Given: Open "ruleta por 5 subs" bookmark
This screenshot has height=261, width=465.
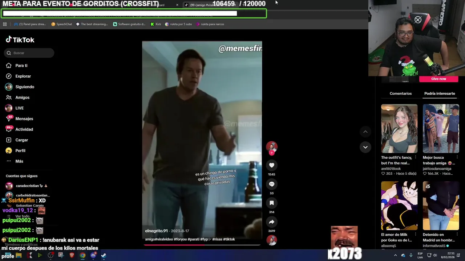Looking at the screenshot, I should [x=178, y=24].
